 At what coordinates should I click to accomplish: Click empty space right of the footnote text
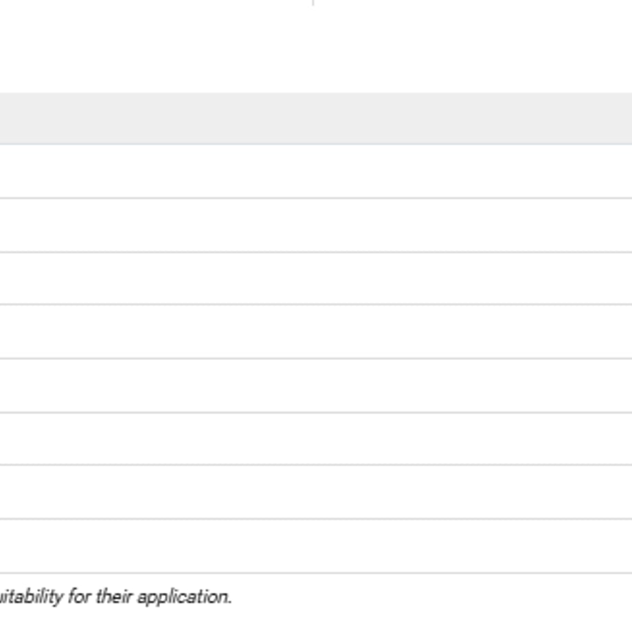(x=431, y=598)
